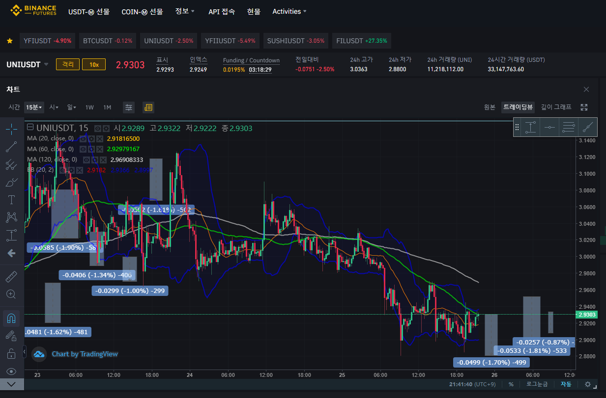Open MA 120 indicator settings

pyautogui.click(x=94, y=159)
